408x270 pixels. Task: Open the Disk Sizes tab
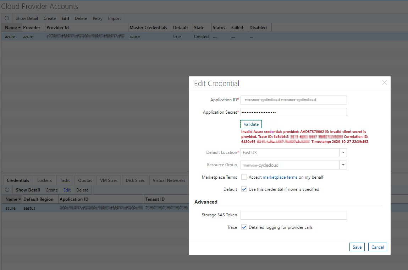135,180
